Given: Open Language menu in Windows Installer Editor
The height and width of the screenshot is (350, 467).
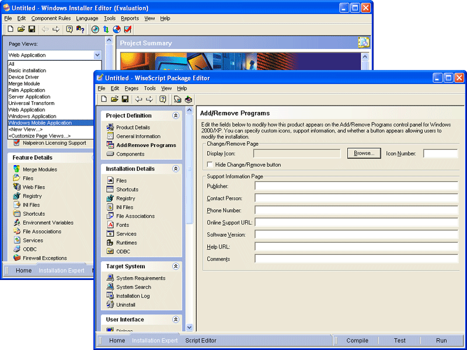Looking at the screenshot, I should click(x=87, y=19).
